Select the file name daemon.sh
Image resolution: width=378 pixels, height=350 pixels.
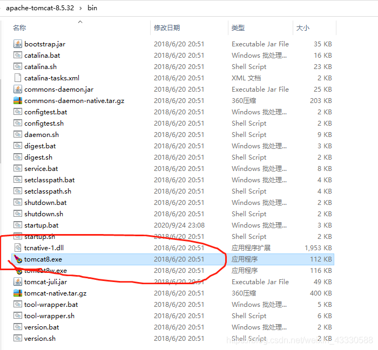tap(42, 135)
